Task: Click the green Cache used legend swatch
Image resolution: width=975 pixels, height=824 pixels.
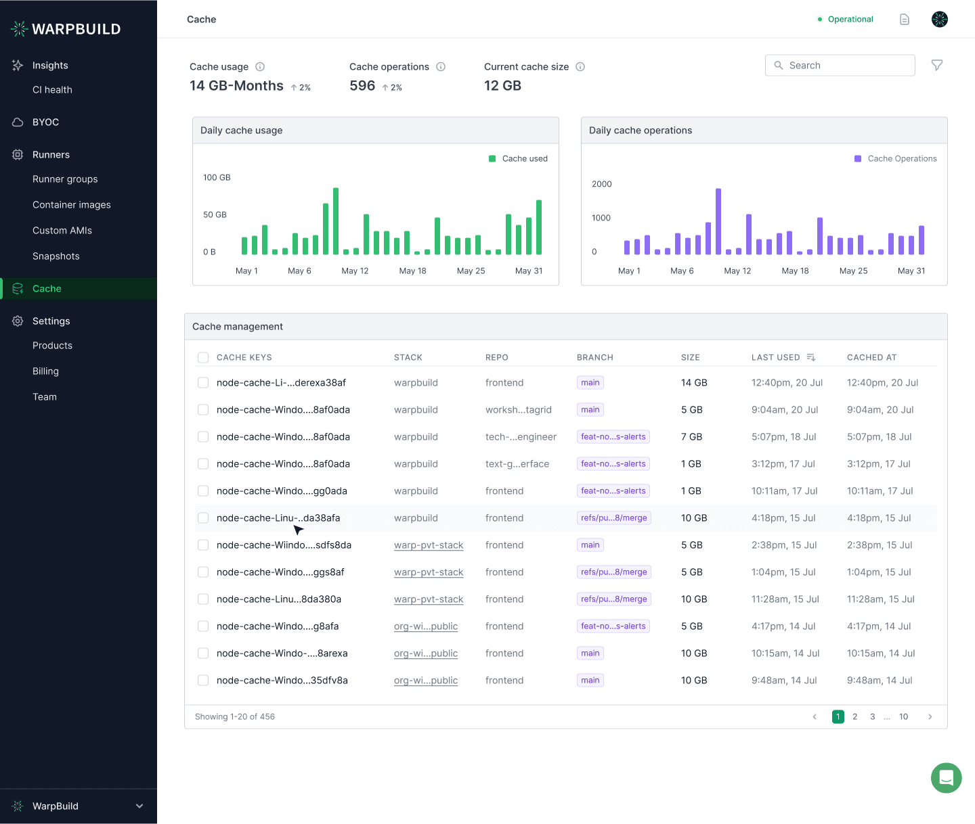Action: coord(492,159)
